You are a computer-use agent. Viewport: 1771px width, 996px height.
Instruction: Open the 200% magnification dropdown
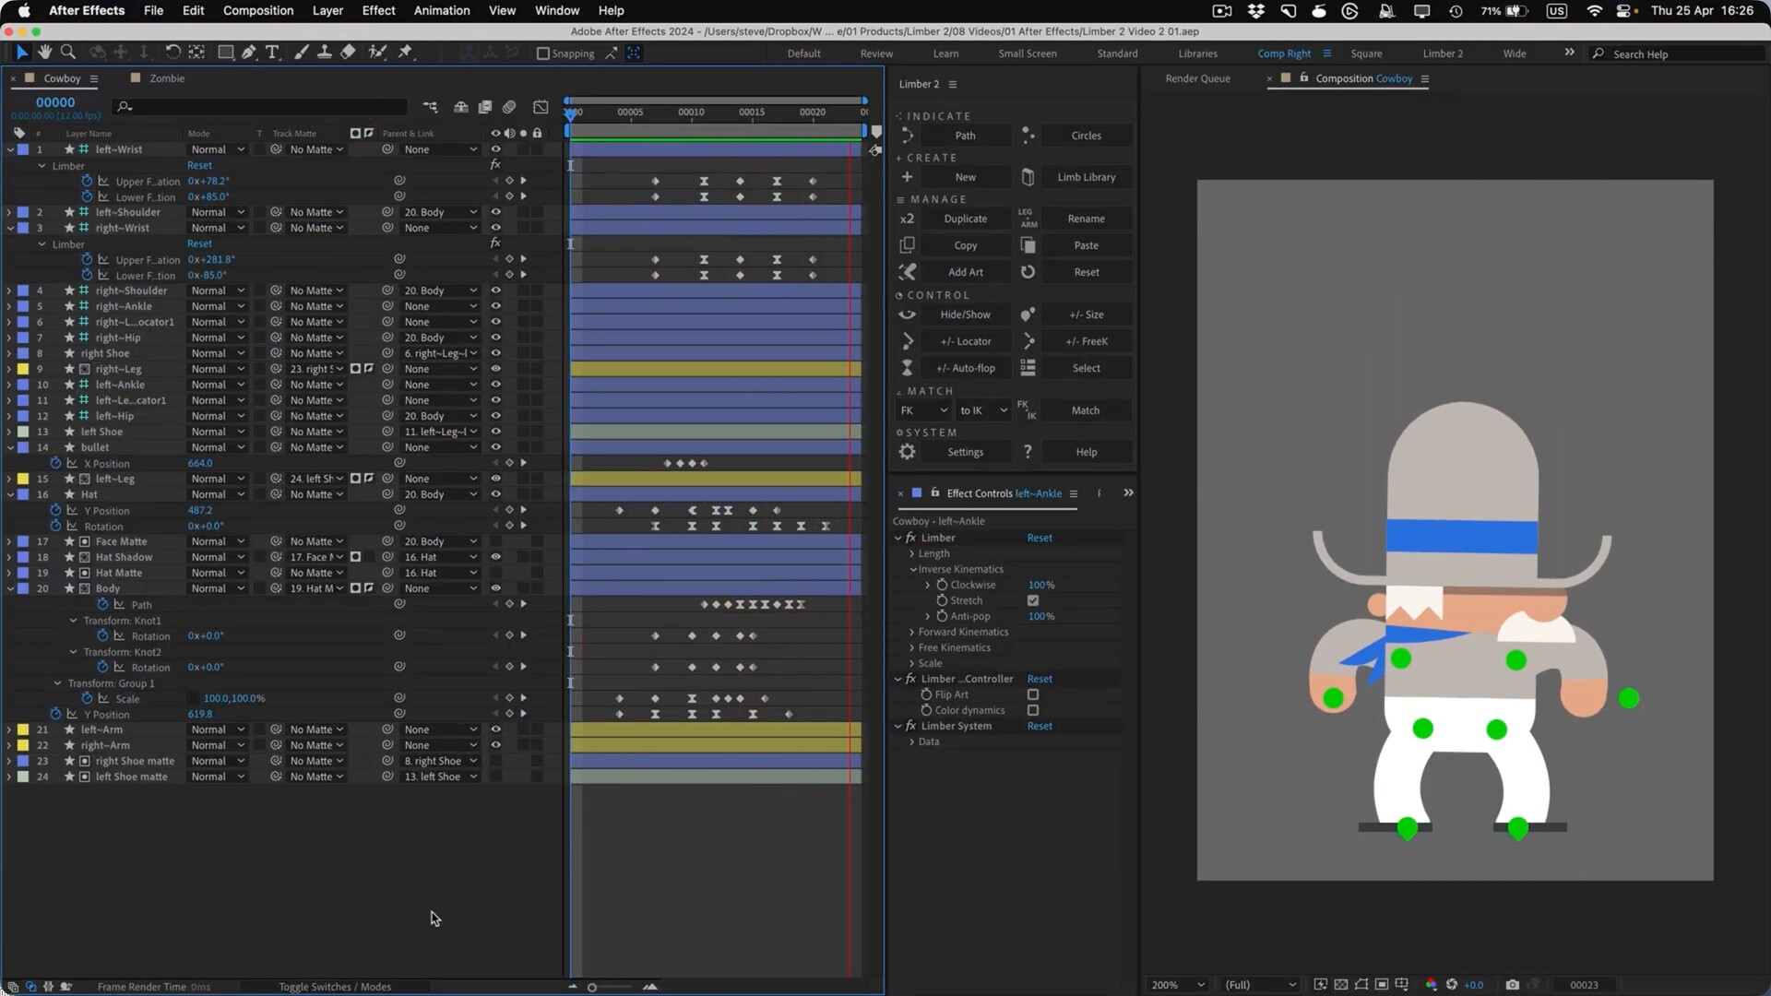(x=1178, y=985)
